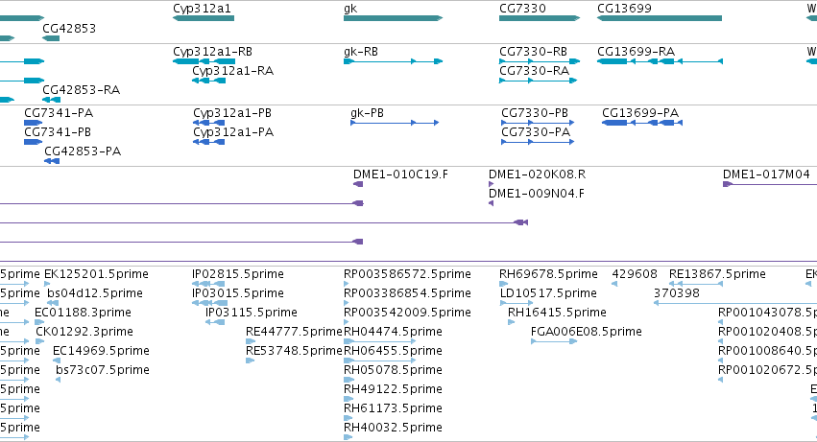Image resolution: width=817 pixels, height=442 pixels.
Task: Select transcript CG7330-RB
Action: tap(533, 52)
